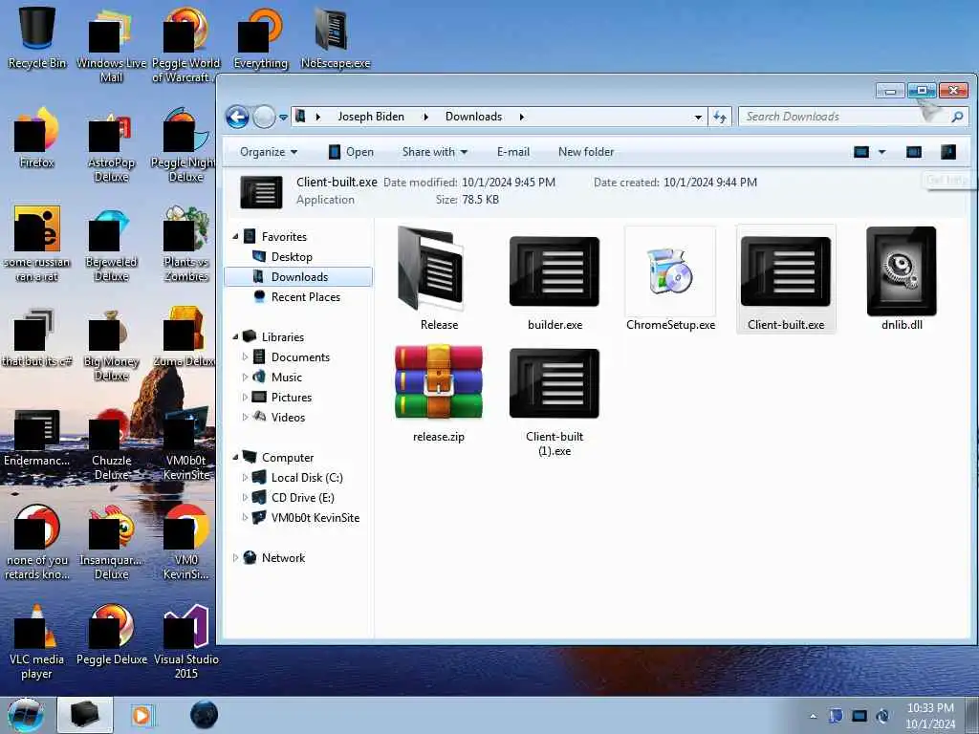This screenshot has height=734, width=979.
Task: Open the Organize dropdown menu
Action: pos(269,152)
